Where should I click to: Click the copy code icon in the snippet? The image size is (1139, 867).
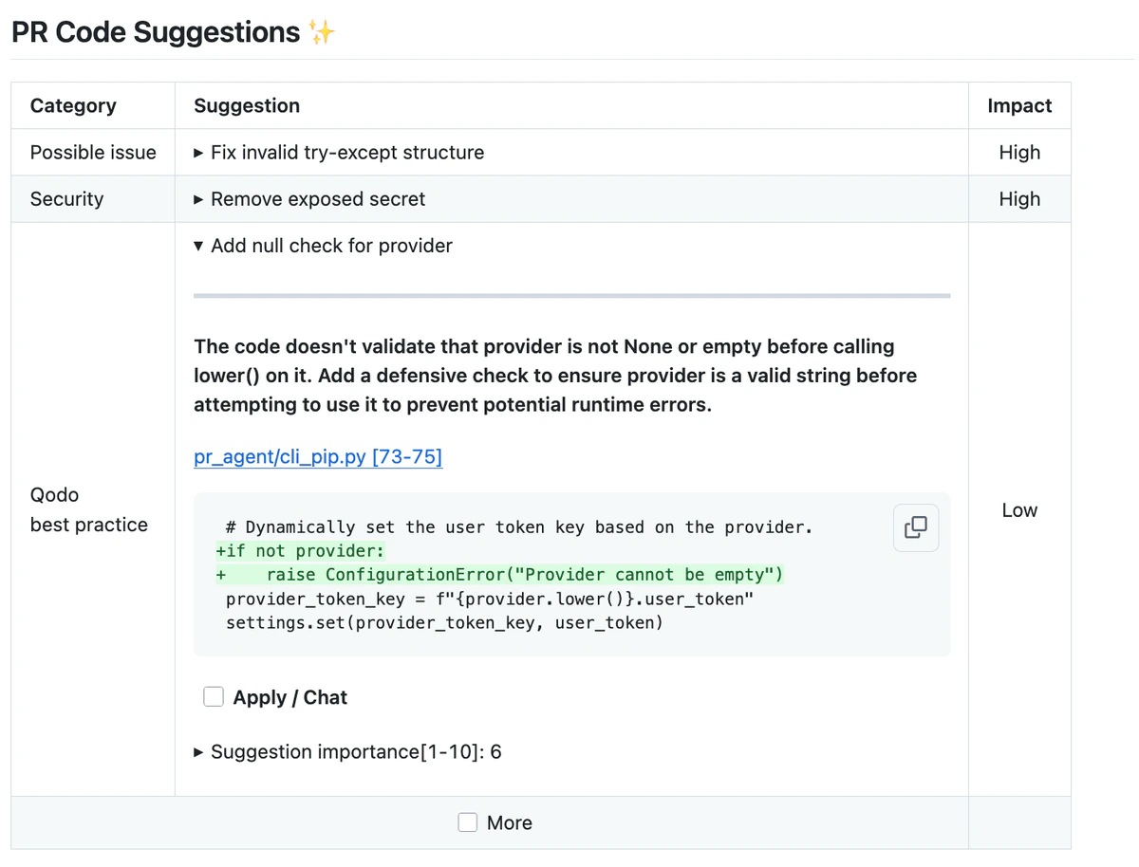916,527
